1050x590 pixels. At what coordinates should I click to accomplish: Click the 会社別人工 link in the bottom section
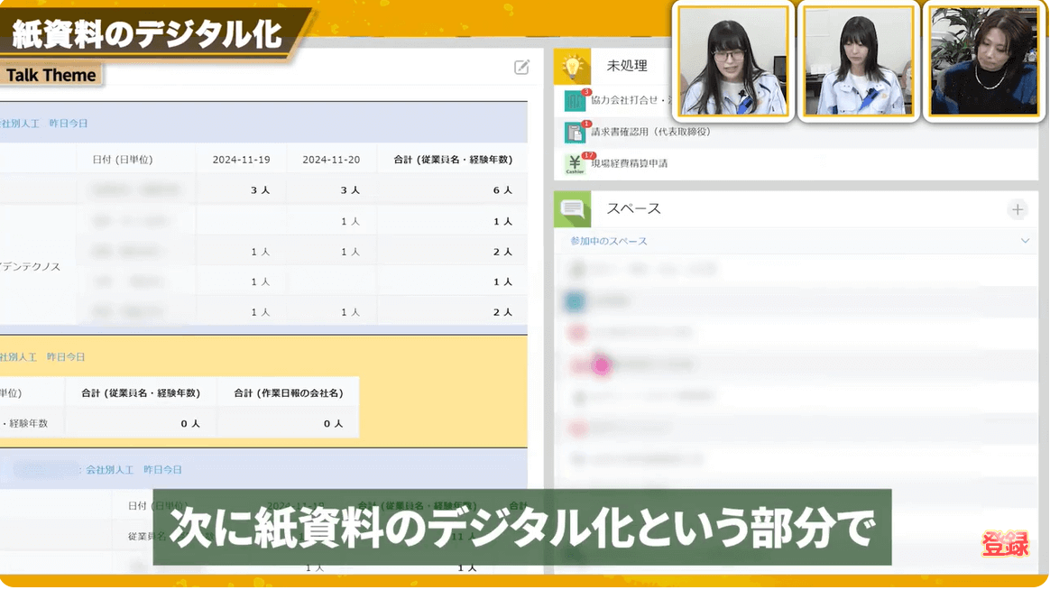pos(106,468)
